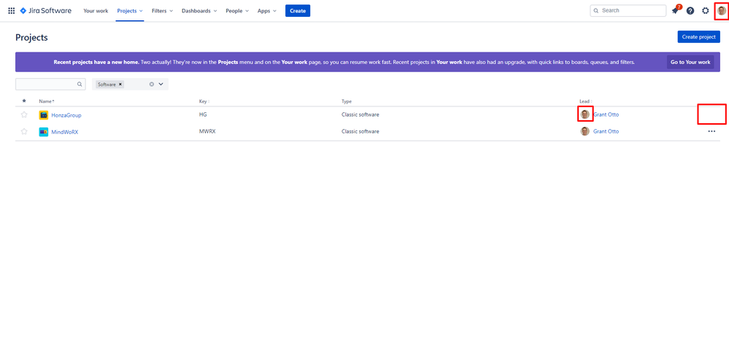The image size is (729, 352).
Task: Sort projects by Name column
Action: click(x=47, y=101)
